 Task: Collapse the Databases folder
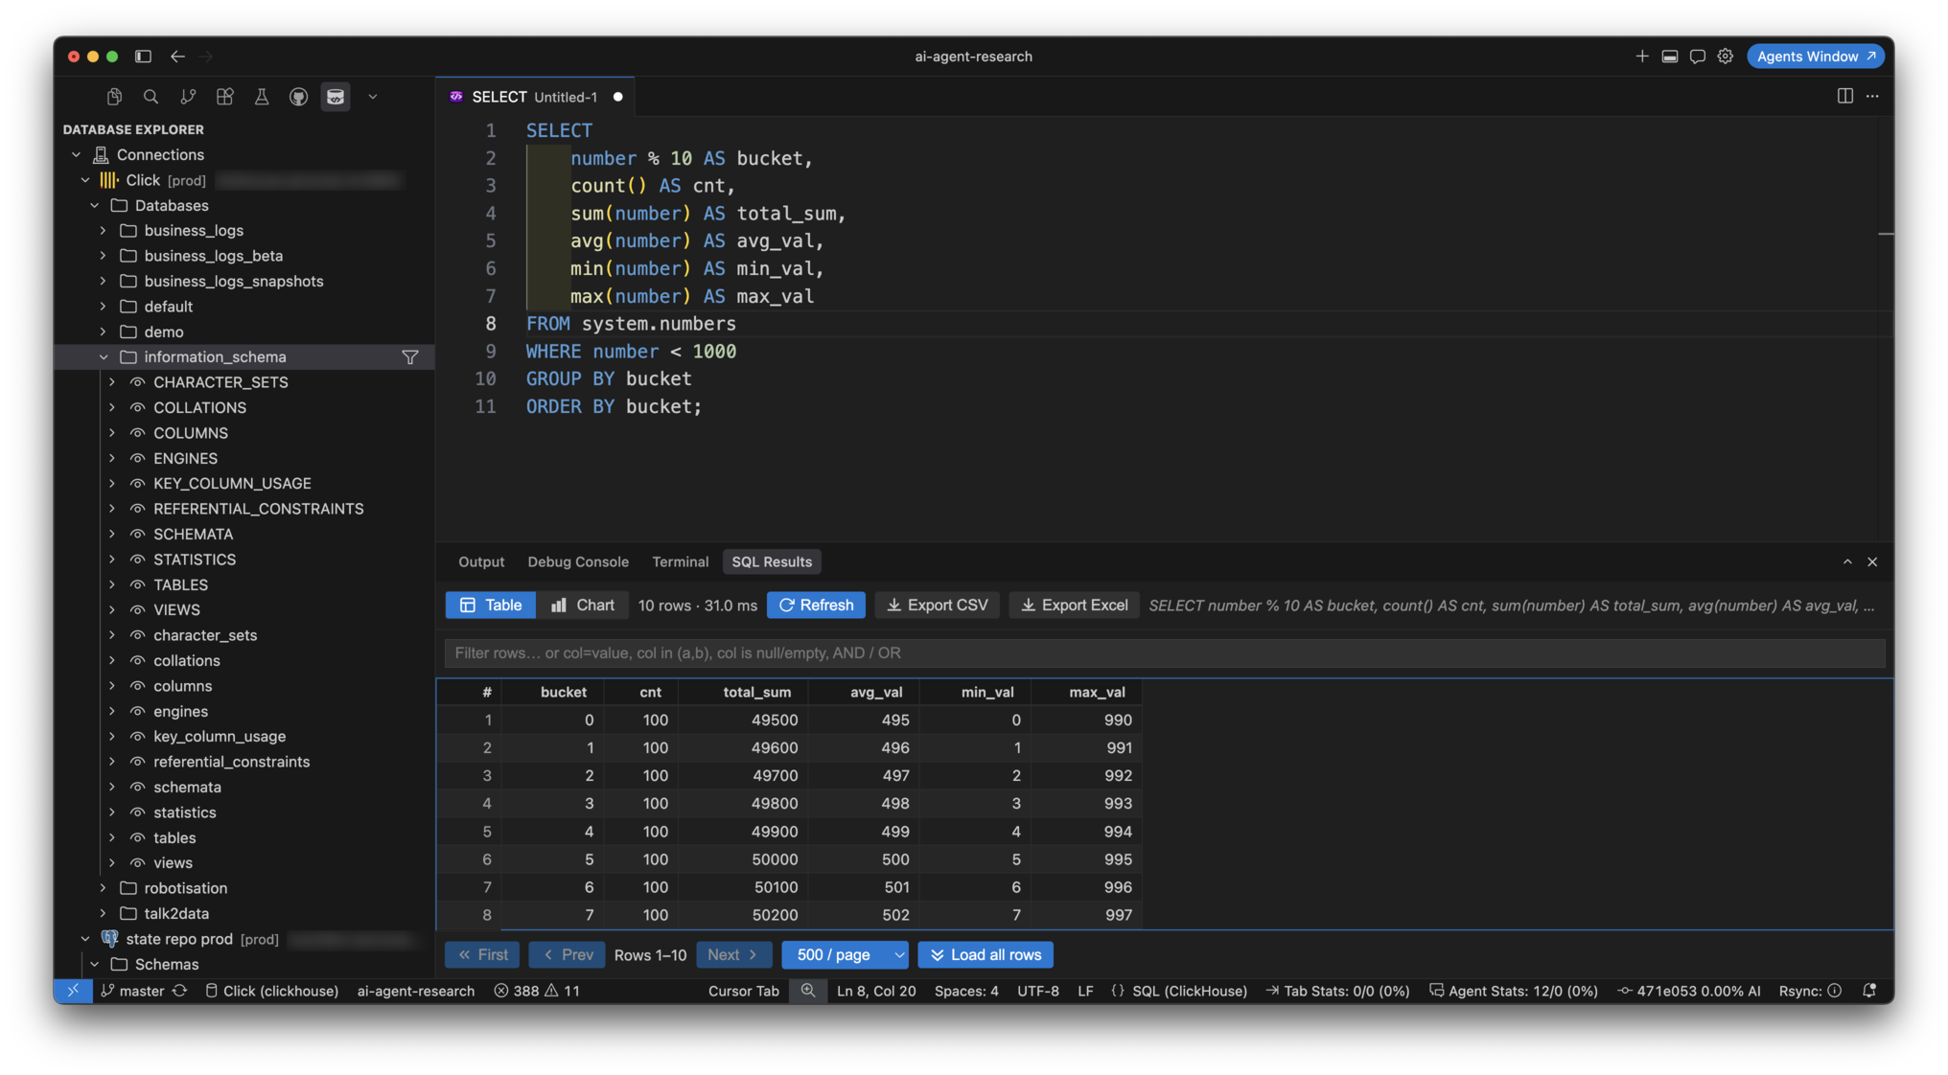tap(95, 205)
